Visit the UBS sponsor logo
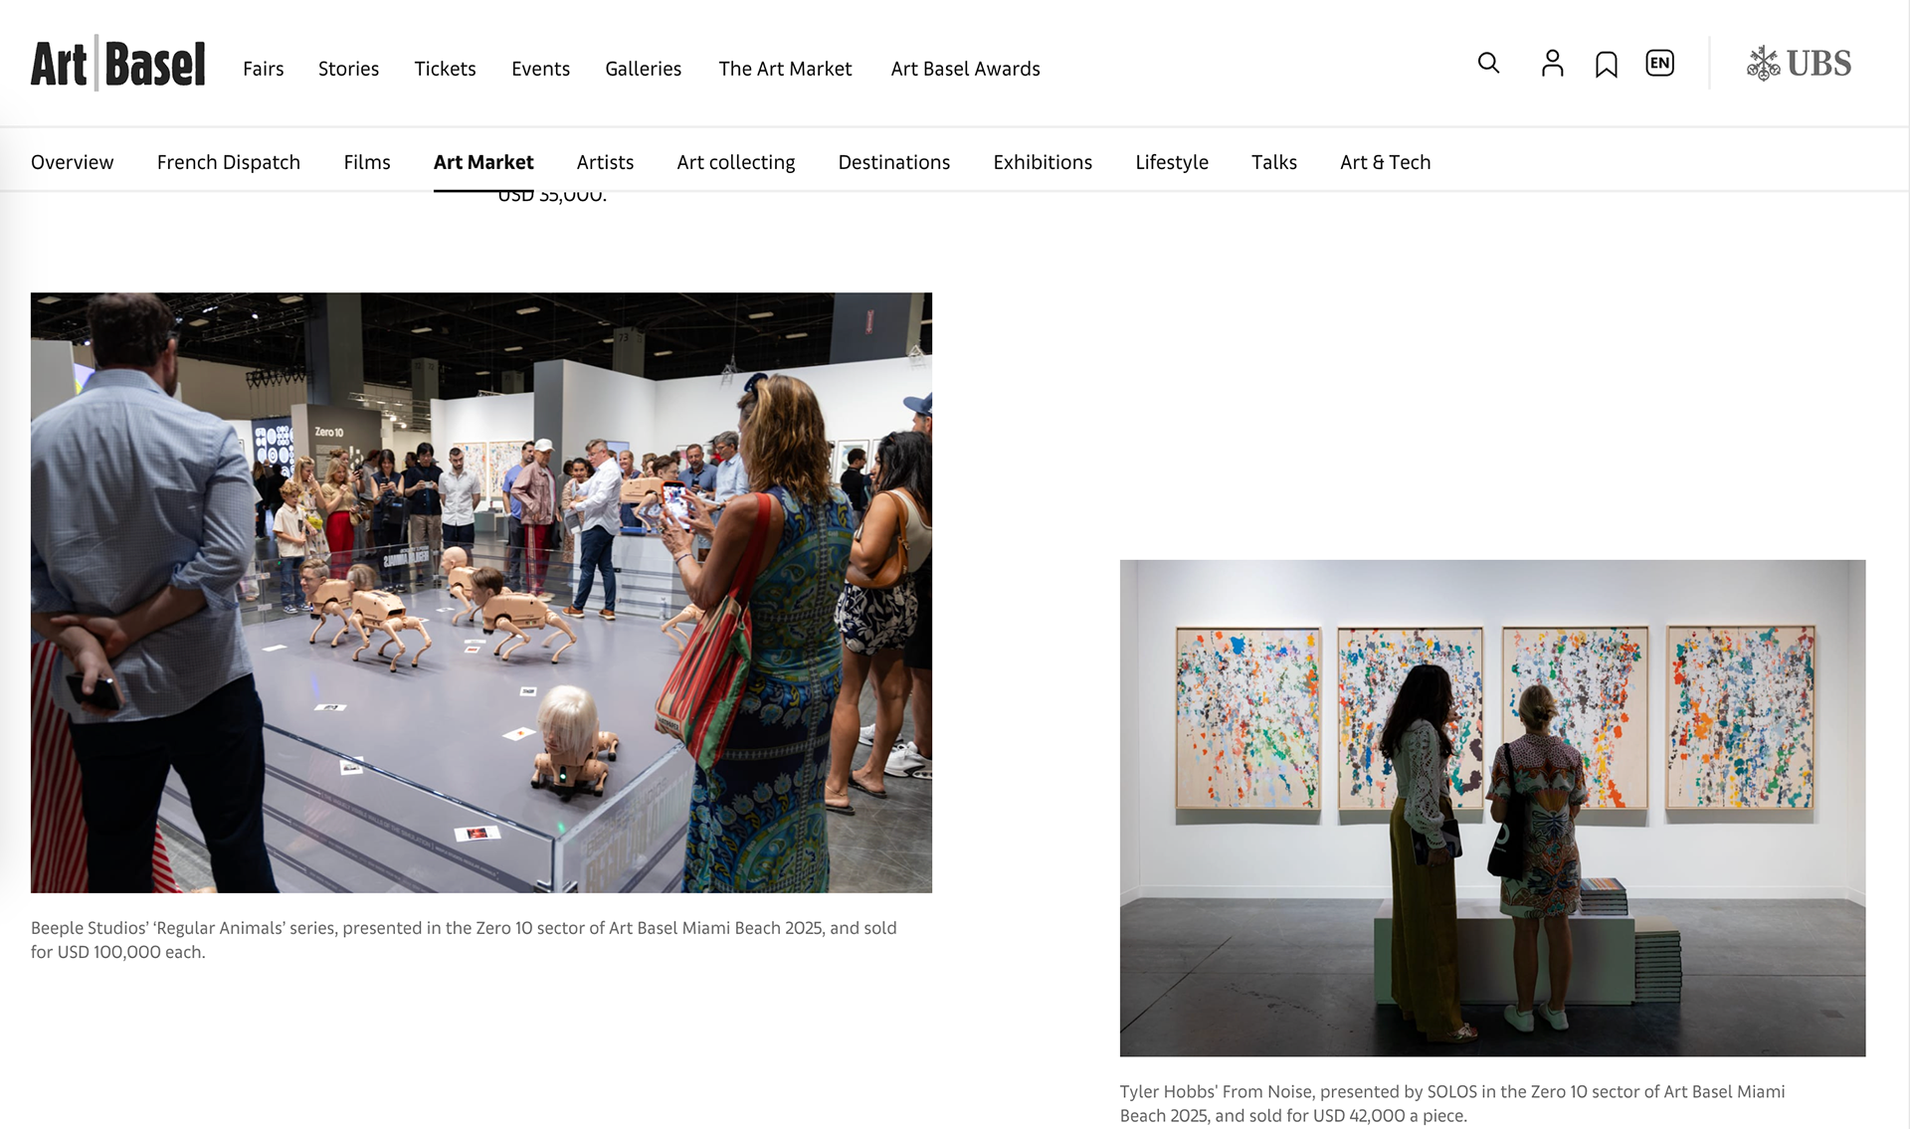The height and width of the screenshot is (1129, 1910). [x=1799, y=64]
